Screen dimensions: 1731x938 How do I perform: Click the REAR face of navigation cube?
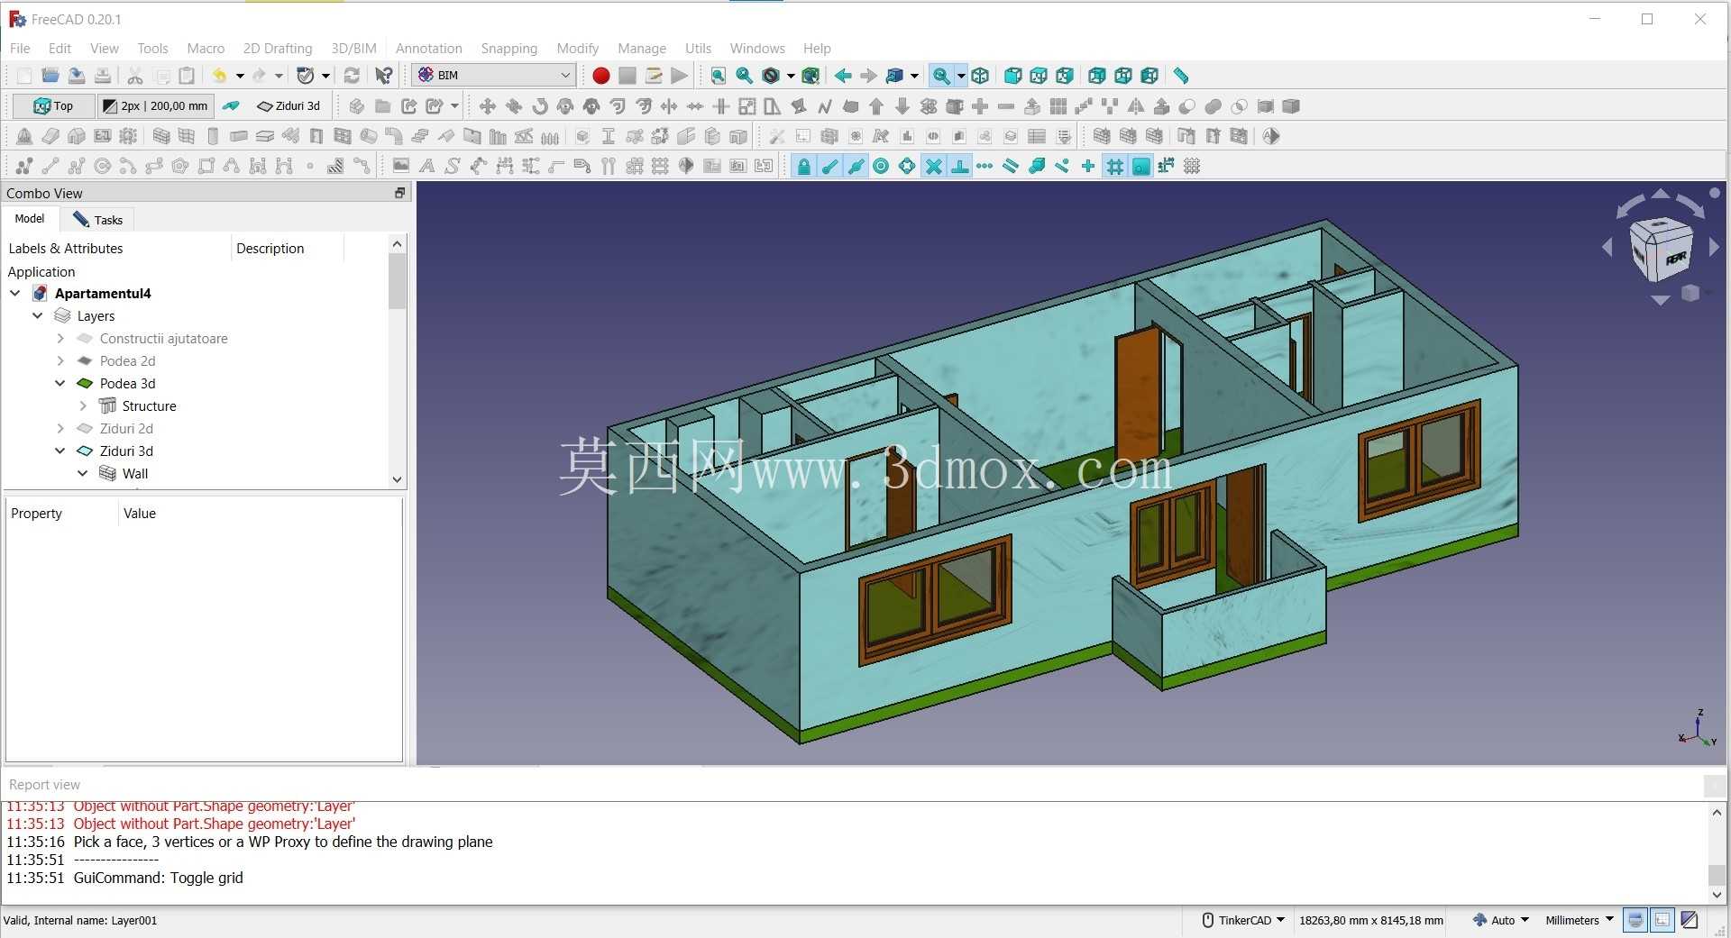pyautogui.click(x=1675, y=259)
